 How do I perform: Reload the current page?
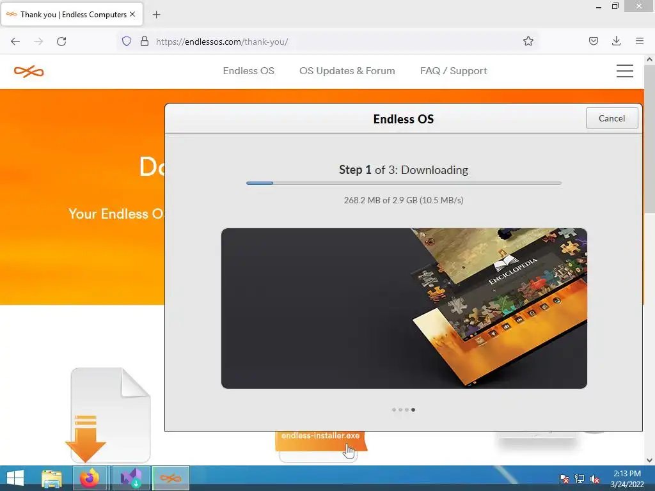pos(61,42)
